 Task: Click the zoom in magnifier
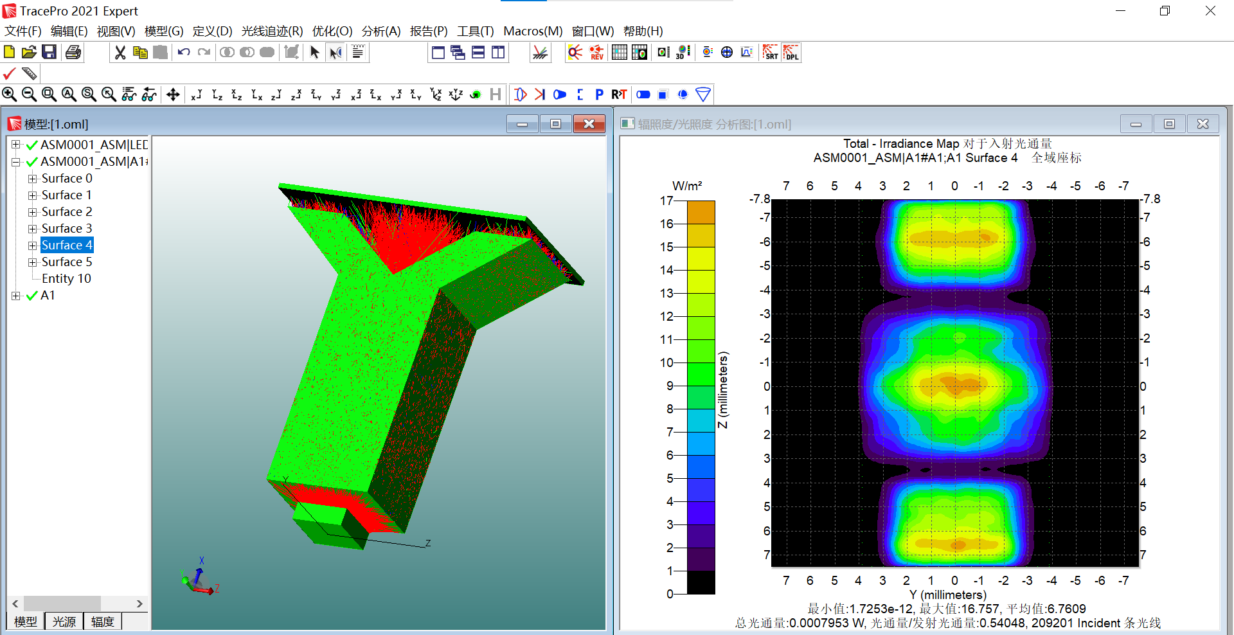[9, 94]
